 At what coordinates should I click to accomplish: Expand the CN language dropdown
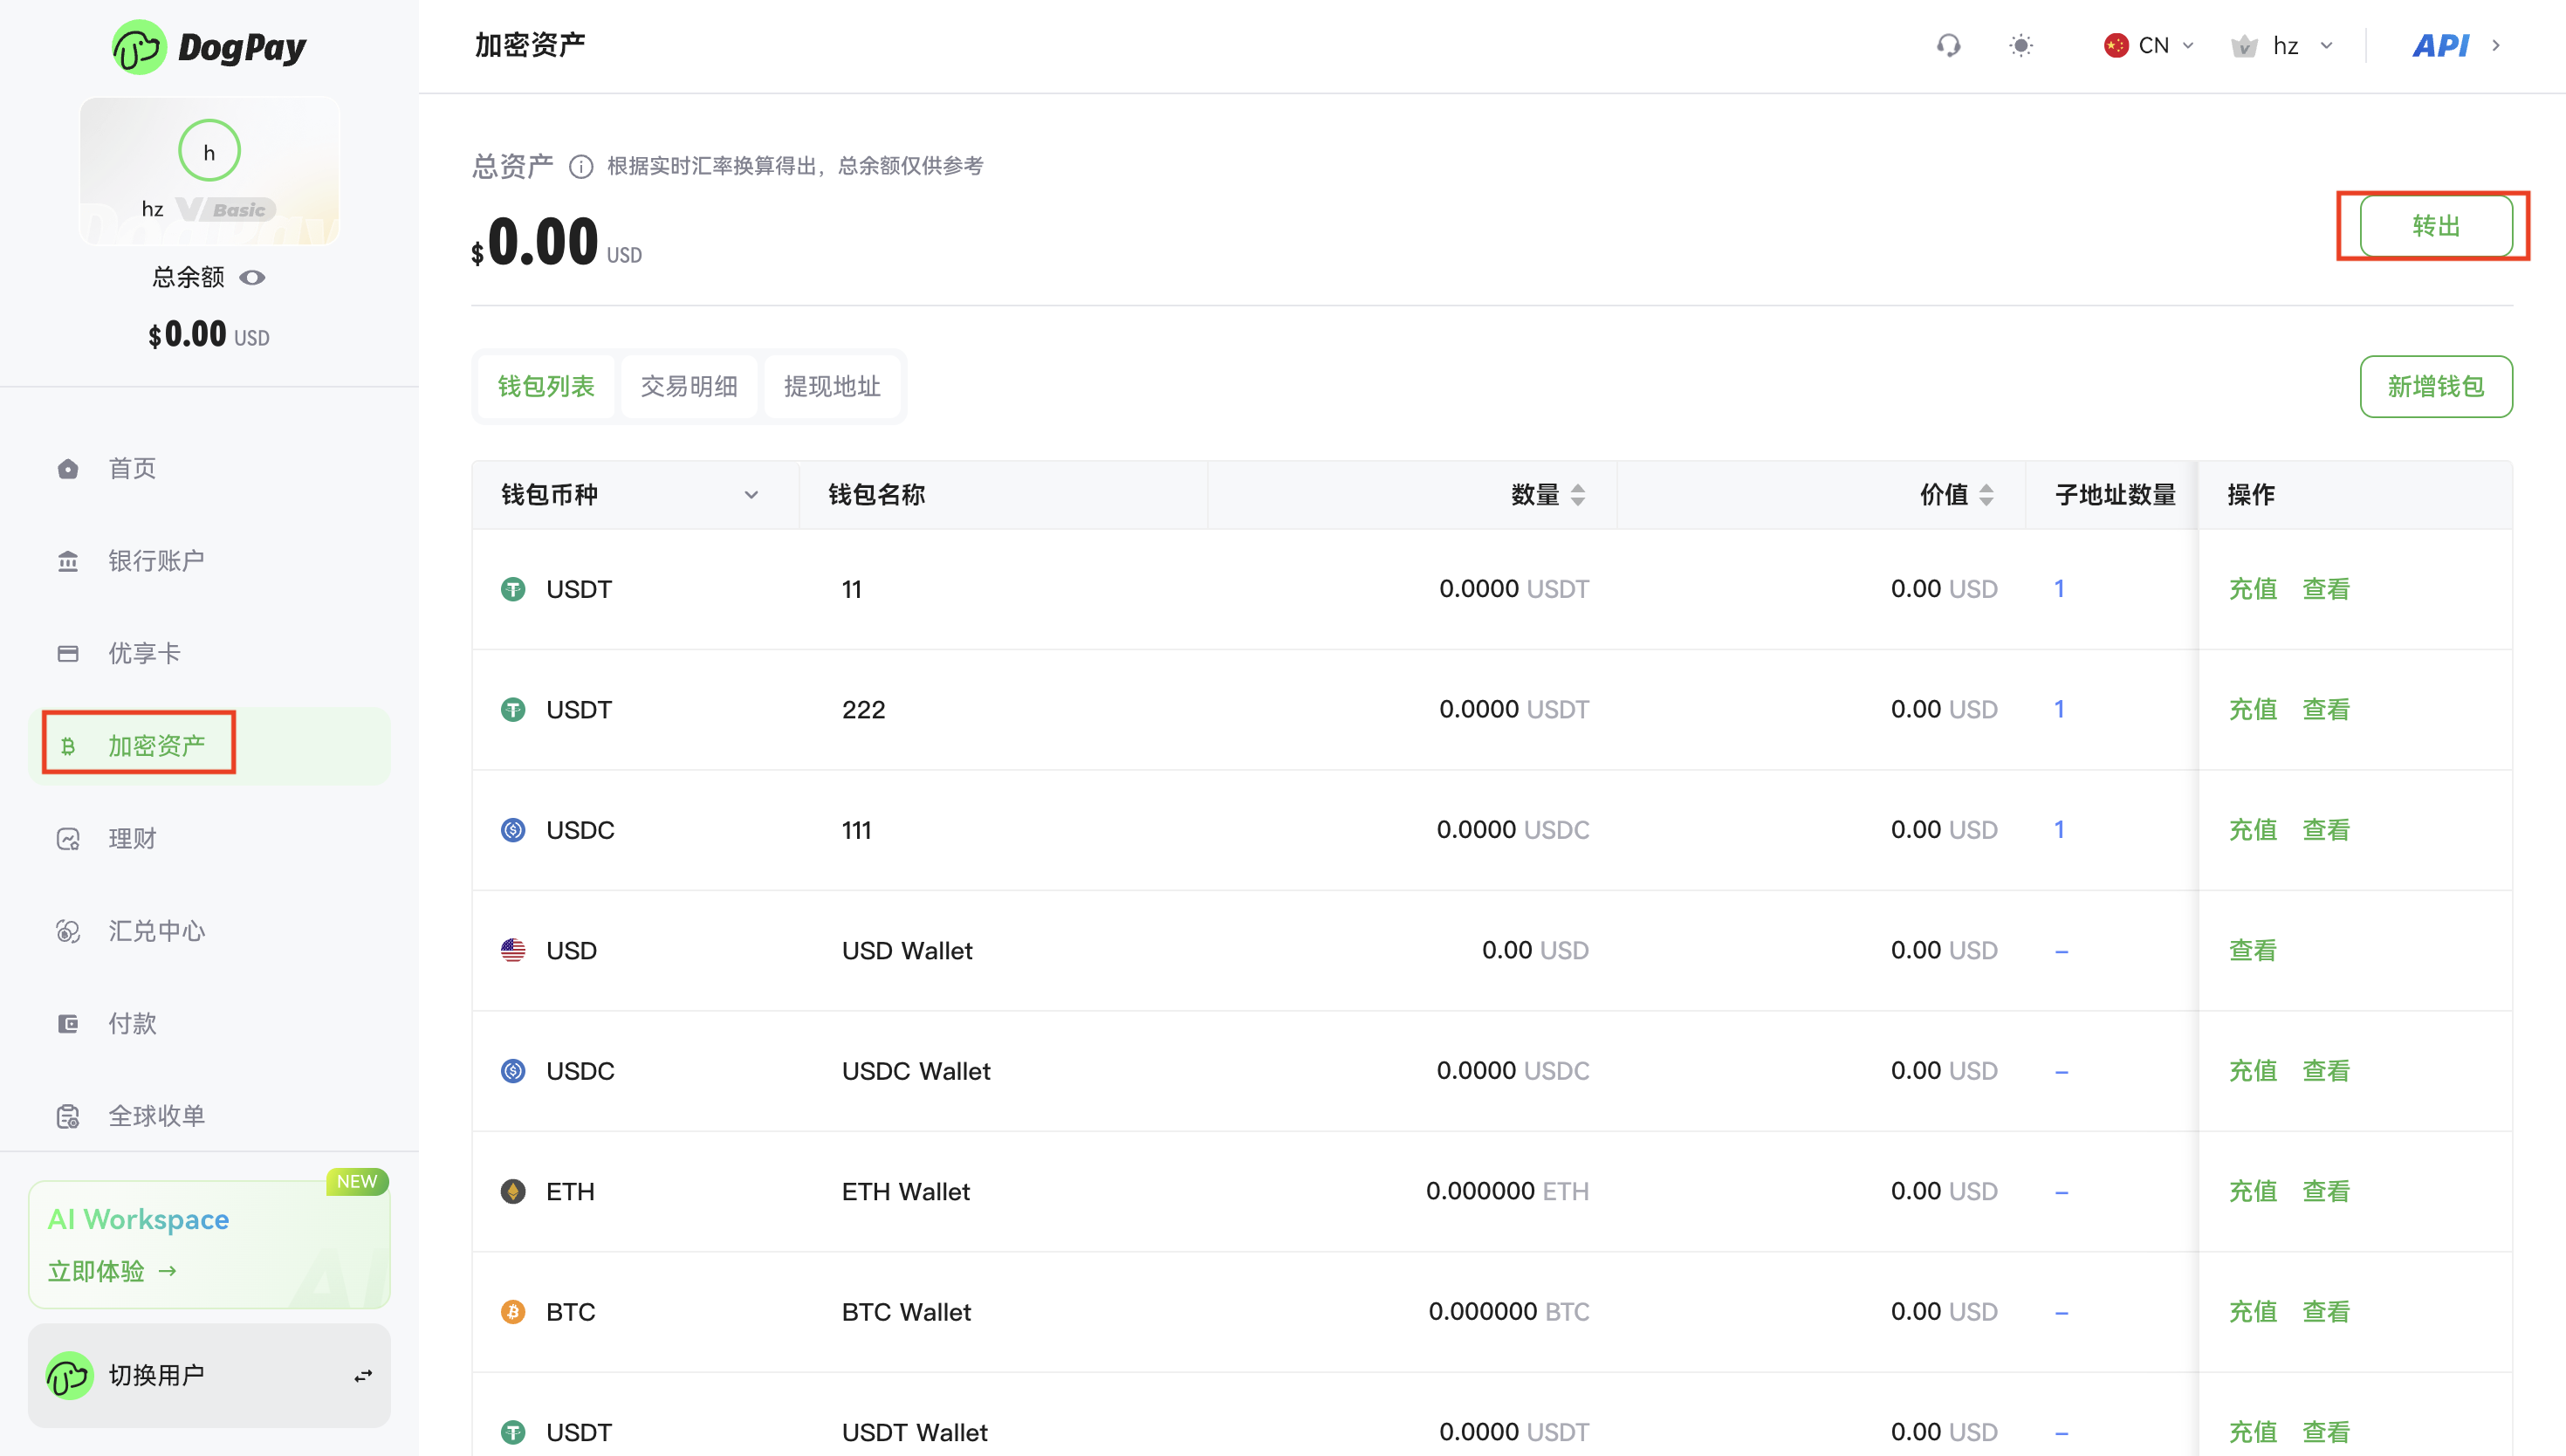(x=2188, y=46)
